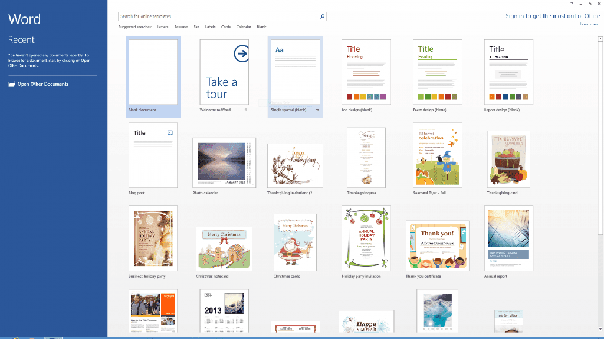
Task: Open the Learn more link
Action: click(588, 24)
